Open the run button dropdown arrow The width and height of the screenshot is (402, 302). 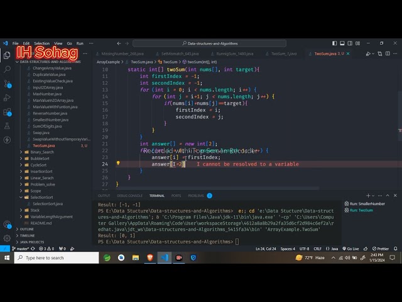click(373, 53)
